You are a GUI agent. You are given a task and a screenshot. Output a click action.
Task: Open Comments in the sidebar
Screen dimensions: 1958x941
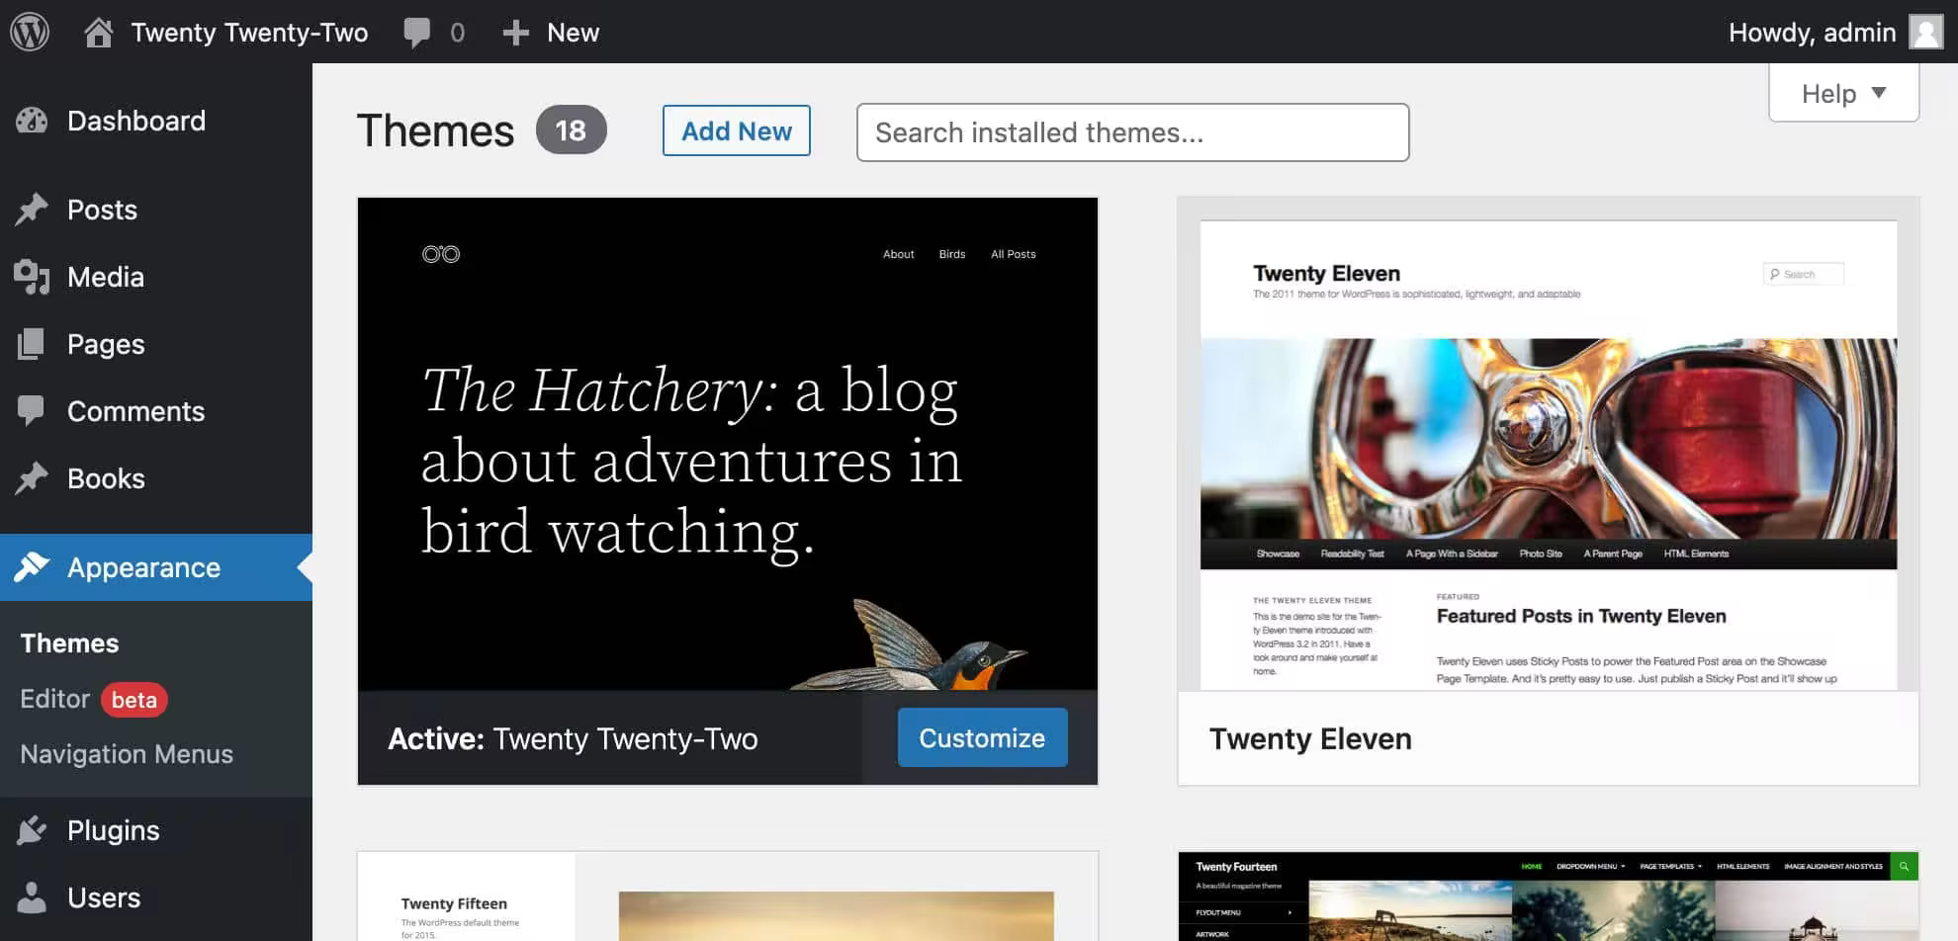pos(156,411)
